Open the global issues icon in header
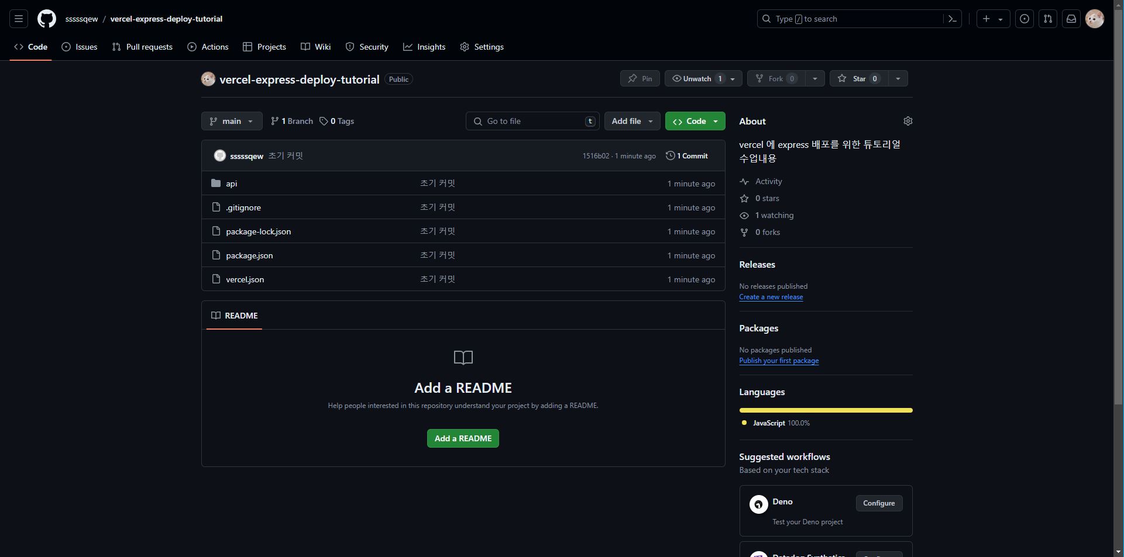 [x=1025, y=19]
